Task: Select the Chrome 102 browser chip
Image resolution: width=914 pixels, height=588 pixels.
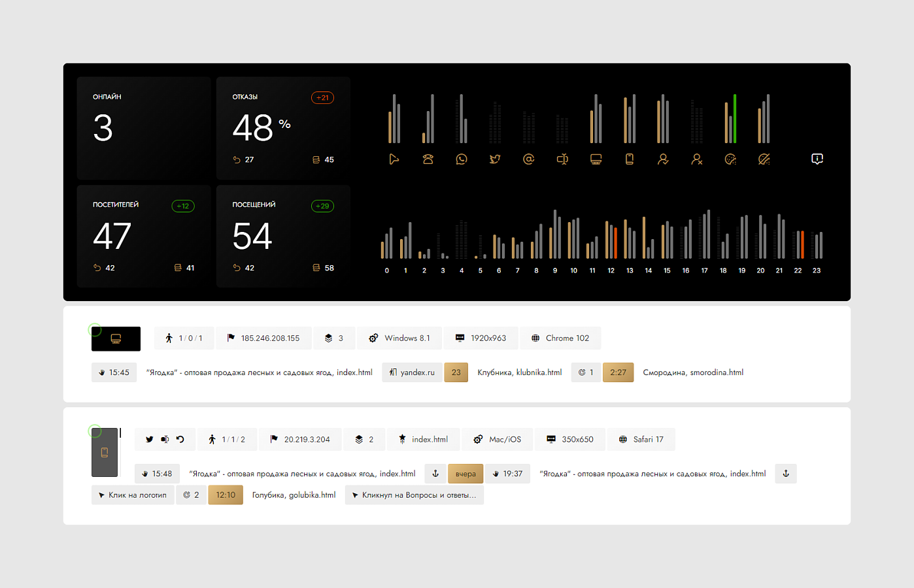Action: tap(560, 338)
